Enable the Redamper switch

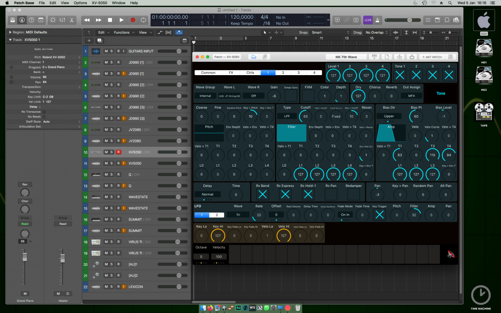coord(354,194)
